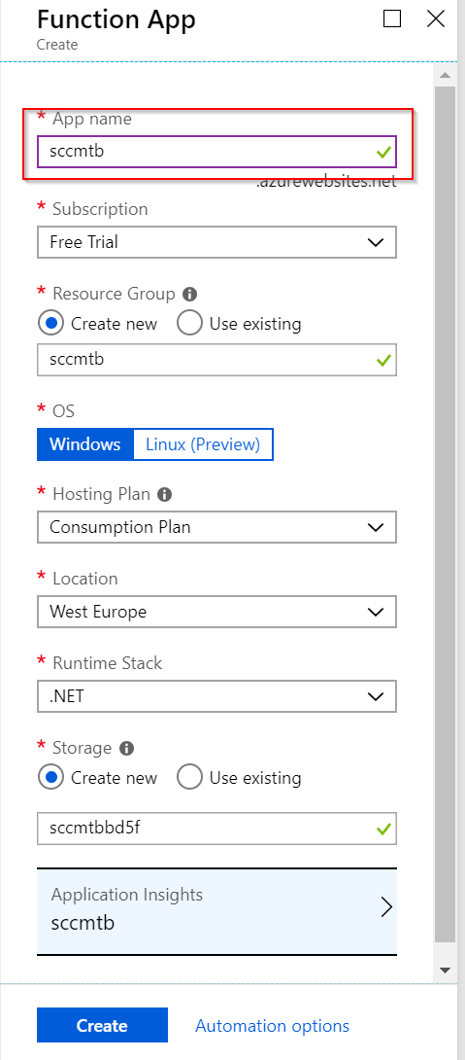This screenshot has width=465, height=1060.
Task: Choose Linux (Preview) as the OS
Action: 203,444
